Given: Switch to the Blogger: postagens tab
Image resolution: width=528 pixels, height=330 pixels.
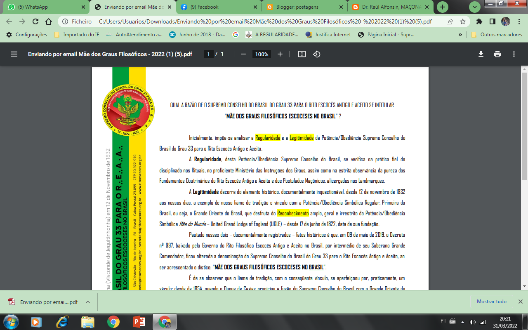Looking at the screenshot, I should (x=304, y=7).
